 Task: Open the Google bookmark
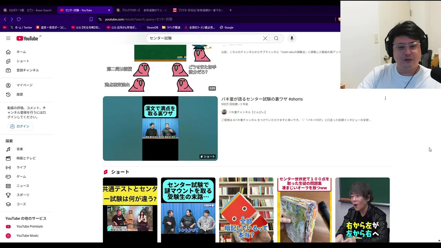point(226,28)
